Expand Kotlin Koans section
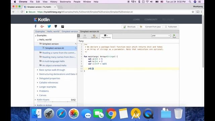The image size is (215, 121). click(35, 100)
